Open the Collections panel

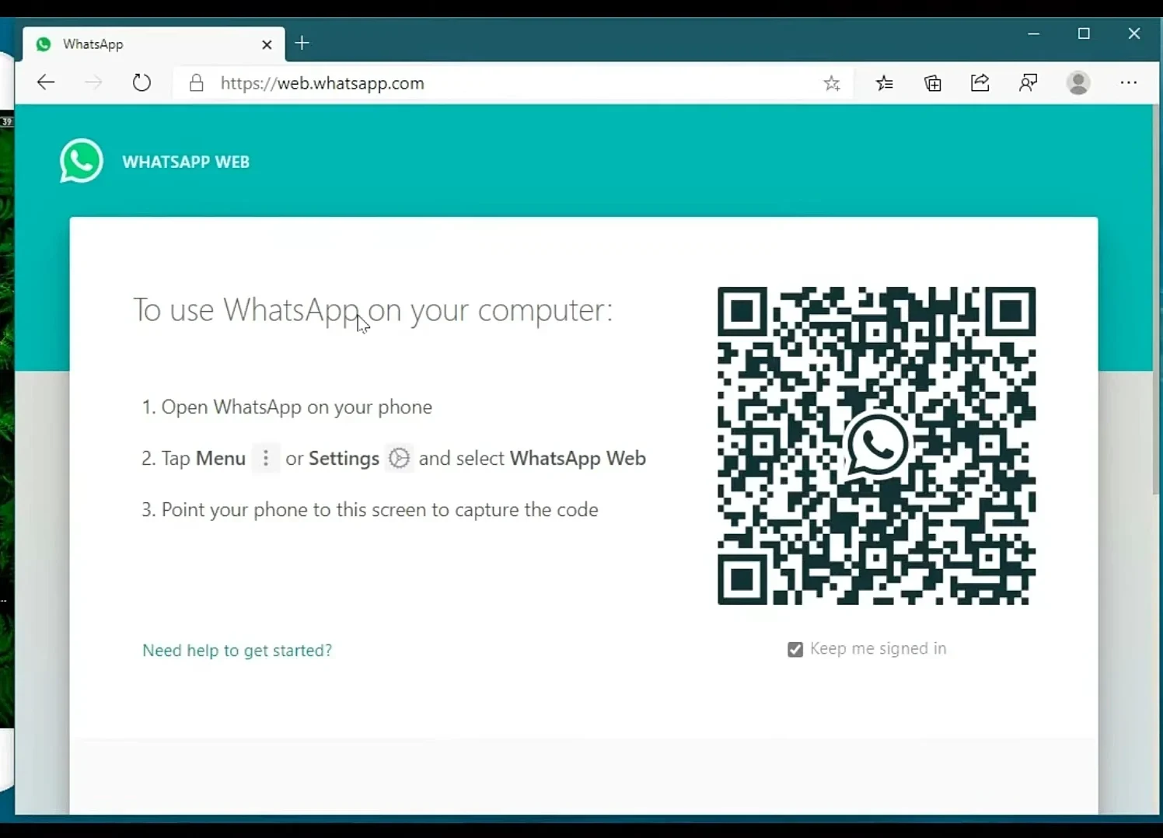tap(933, 83)
